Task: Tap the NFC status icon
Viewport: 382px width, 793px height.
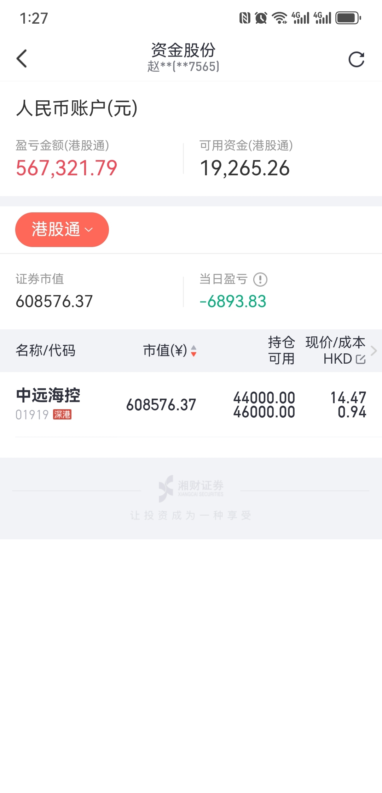Action: pyautogui.click(x=245, y=18)
